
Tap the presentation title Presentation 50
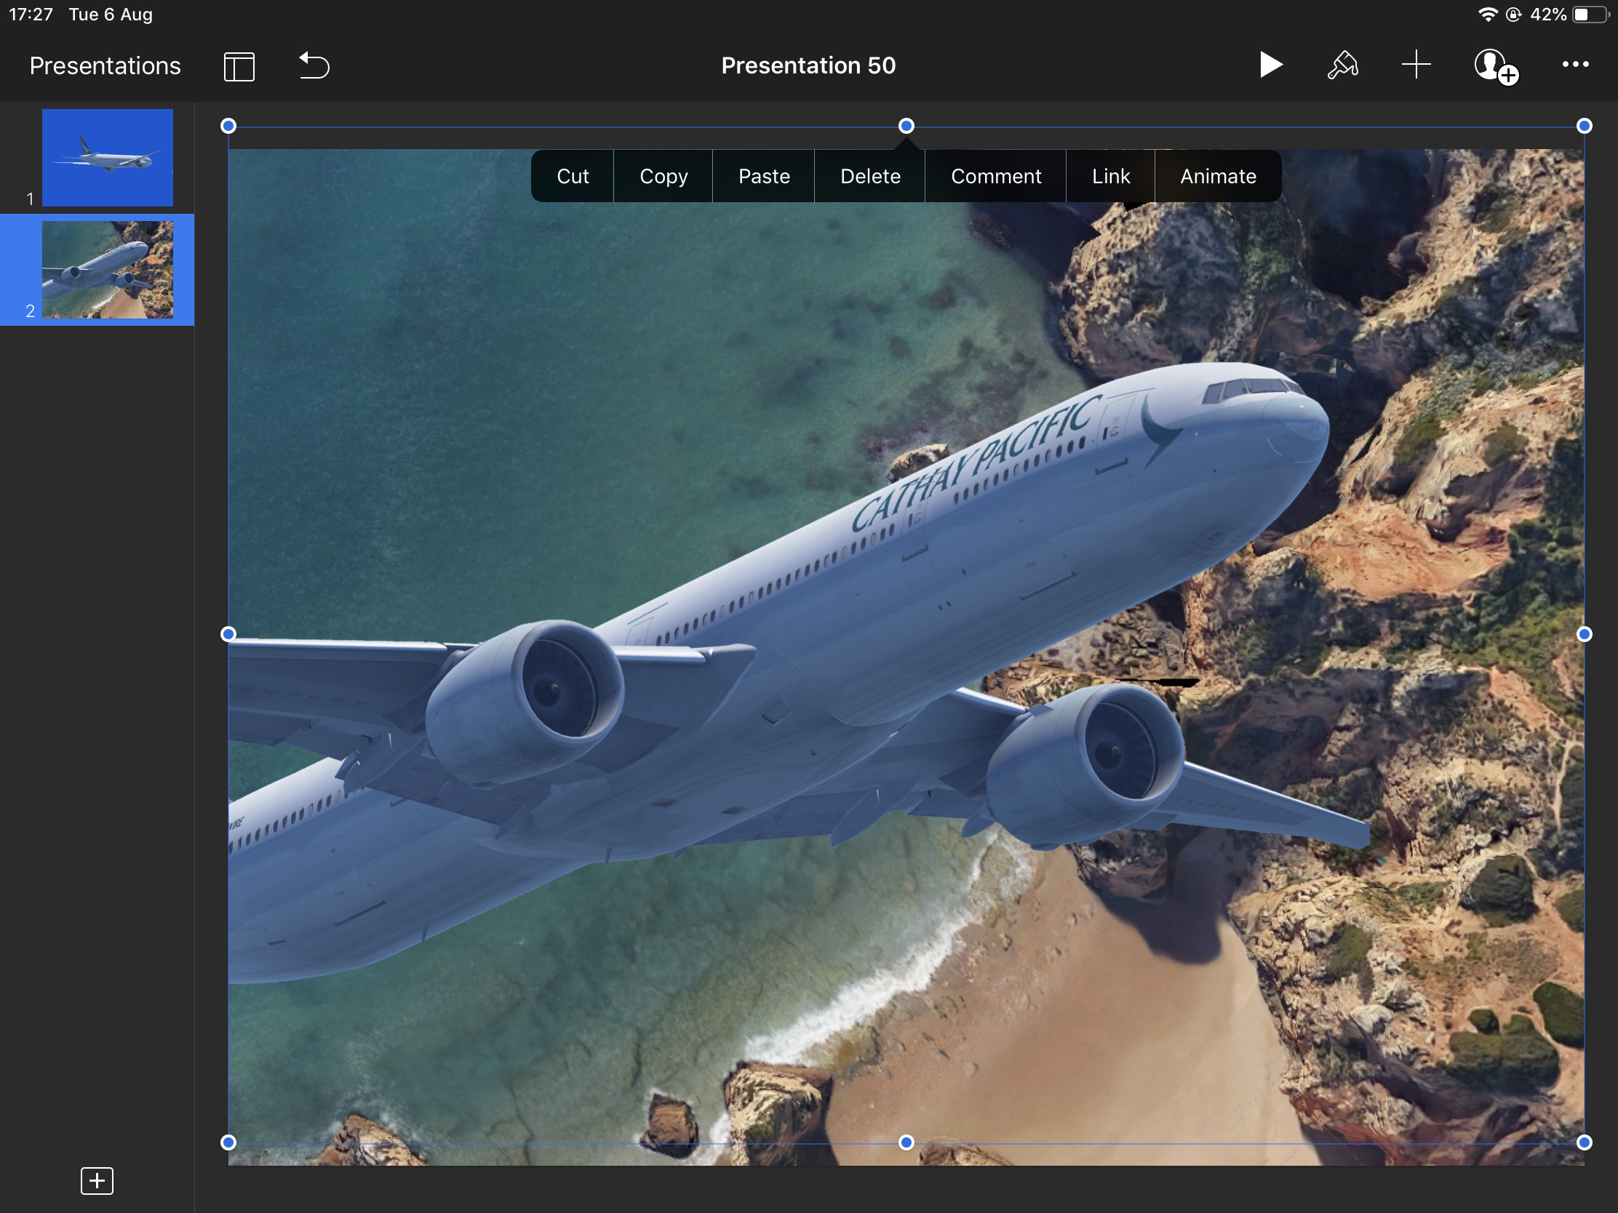click(808, 65)
